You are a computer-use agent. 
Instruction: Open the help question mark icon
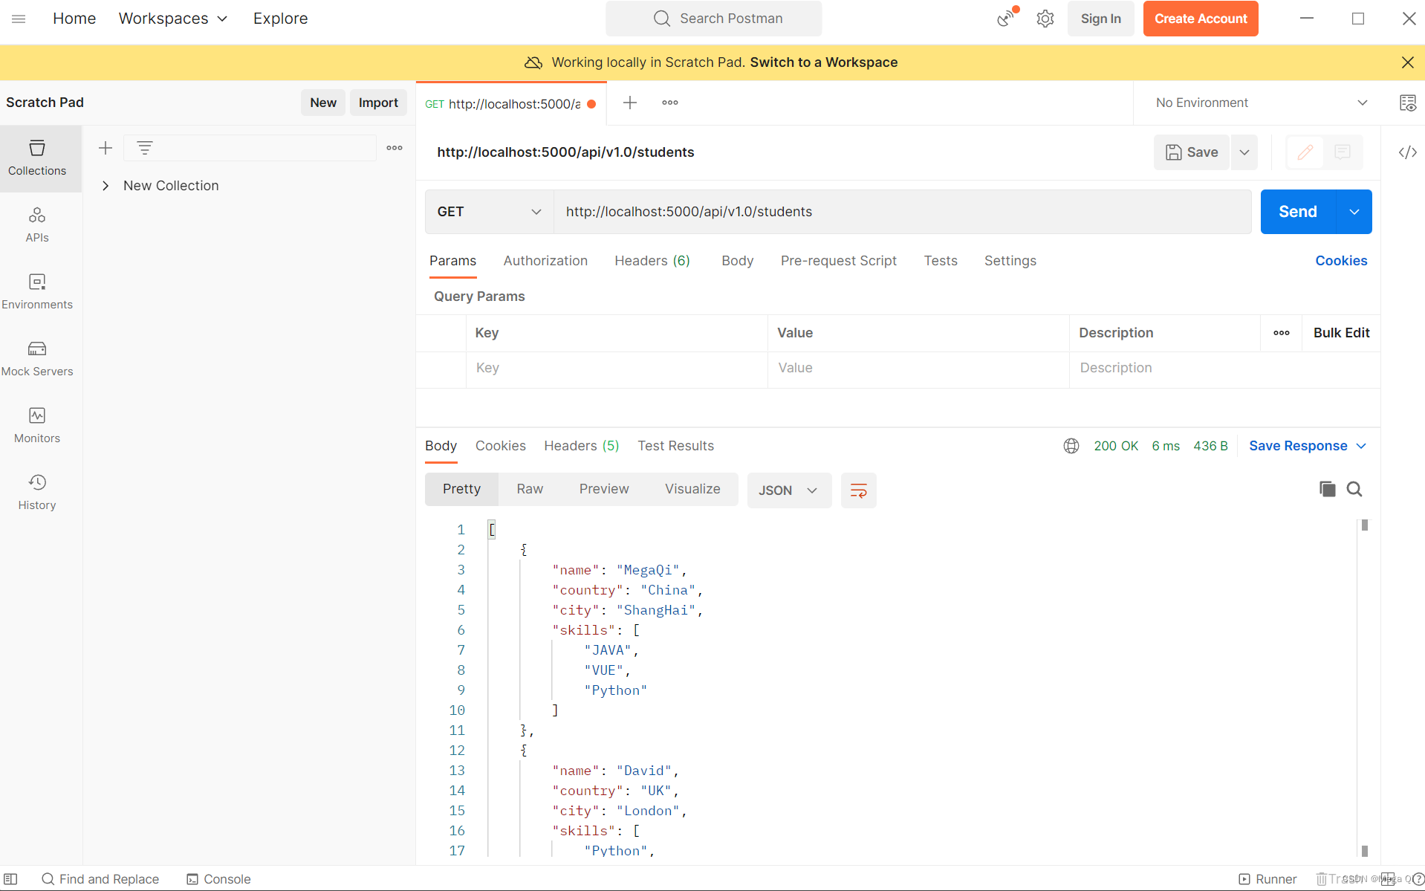pyautogui.click(x=1417, y=879)
